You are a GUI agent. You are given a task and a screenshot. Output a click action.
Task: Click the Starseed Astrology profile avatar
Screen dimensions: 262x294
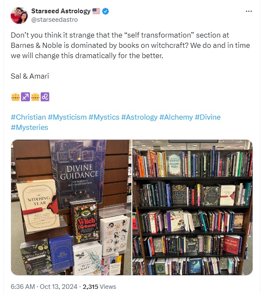(19, 15)
